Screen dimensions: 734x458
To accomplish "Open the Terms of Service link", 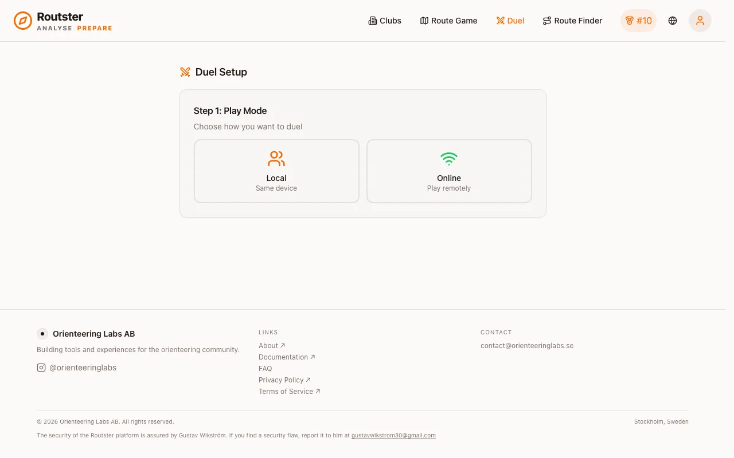I will pyautogui.click(x=290, y=392).
